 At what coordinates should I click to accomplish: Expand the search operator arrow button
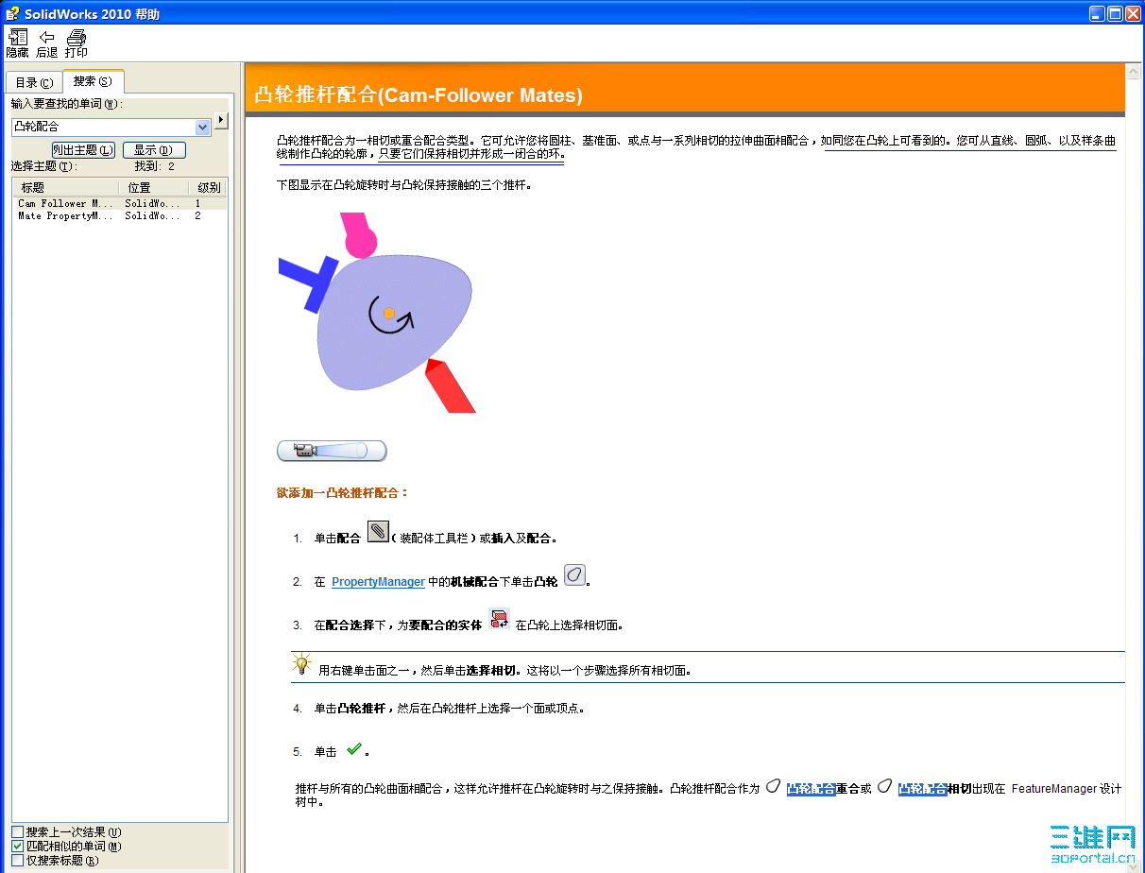222,120
